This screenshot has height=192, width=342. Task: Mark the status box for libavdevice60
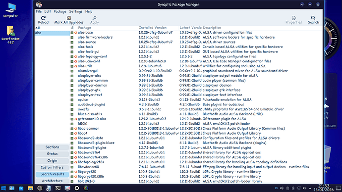coord(72,167)
